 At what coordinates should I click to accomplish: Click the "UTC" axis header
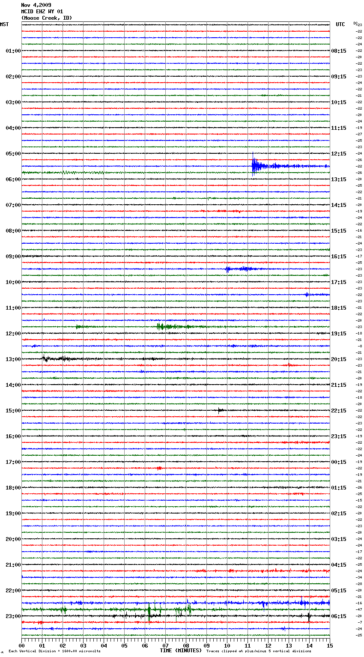tap(340, 24)
